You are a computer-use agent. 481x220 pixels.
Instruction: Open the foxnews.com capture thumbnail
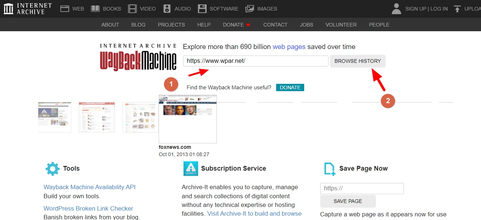[188, 119]
